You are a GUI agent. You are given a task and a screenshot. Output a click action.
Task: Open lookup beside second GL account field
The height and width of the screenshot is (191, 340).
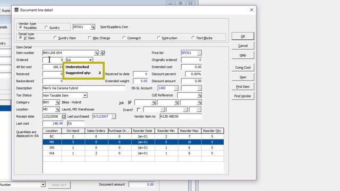[199, 88]
